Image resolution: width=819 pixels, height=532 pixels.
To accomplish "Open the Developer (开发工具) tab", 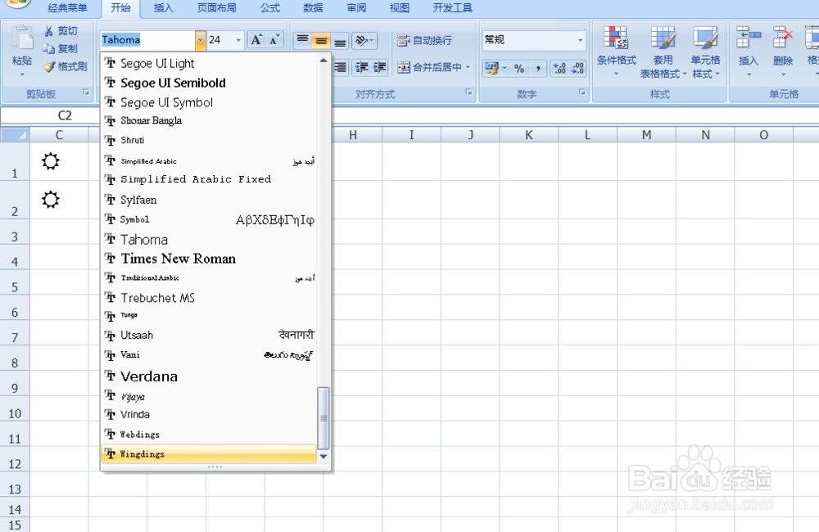I will 452,8.
